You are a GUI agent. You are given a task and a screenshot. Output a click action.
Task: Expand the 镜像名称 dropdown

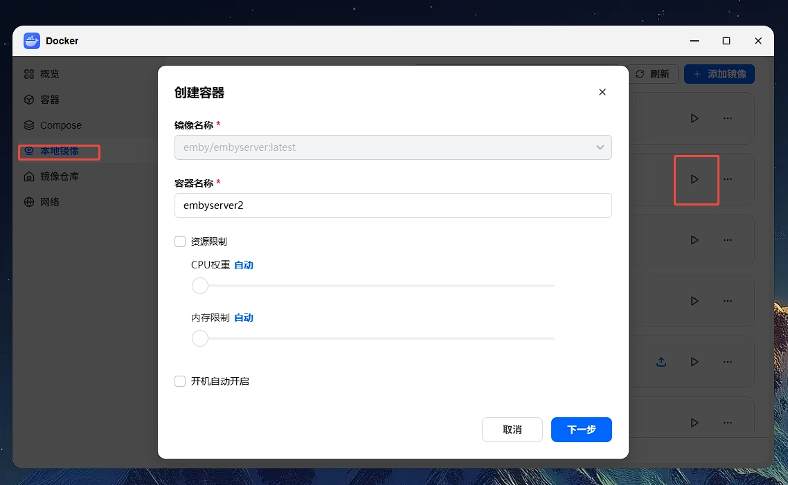[393, 147]
